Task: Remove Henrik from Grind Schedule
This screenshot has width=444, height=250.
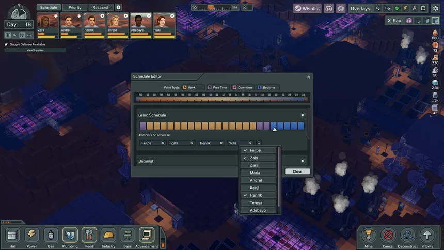Action: point(221,143)
